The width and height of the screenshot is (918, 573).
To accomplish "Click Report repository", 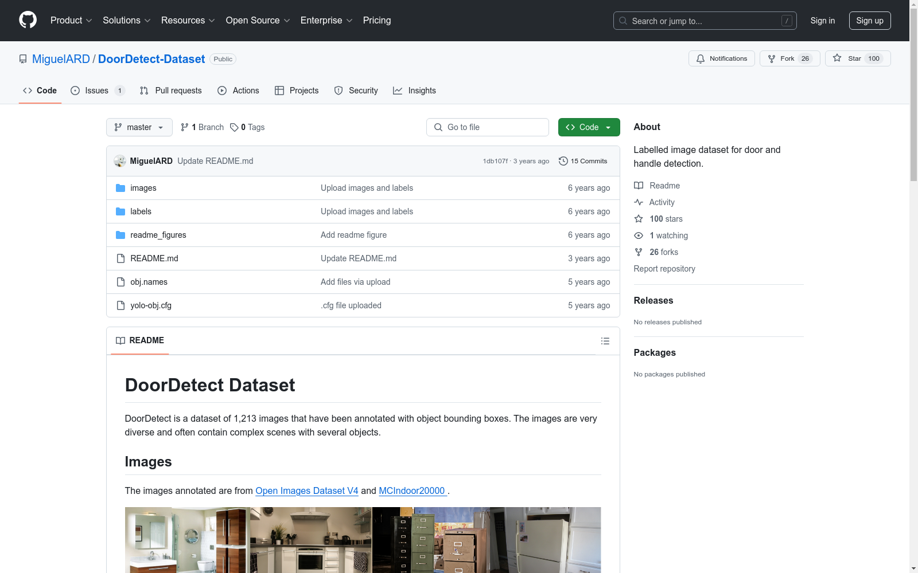I will pos(664,269).
